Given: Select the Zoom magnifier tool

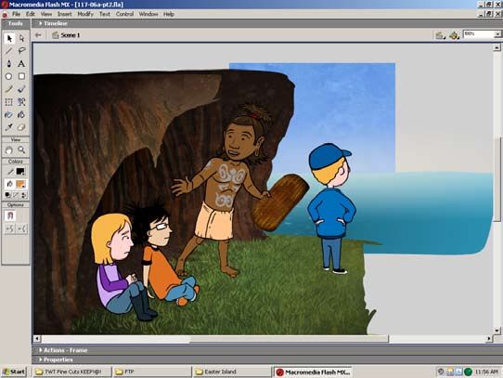Looking at the screenshot, I should click(21, 150).
